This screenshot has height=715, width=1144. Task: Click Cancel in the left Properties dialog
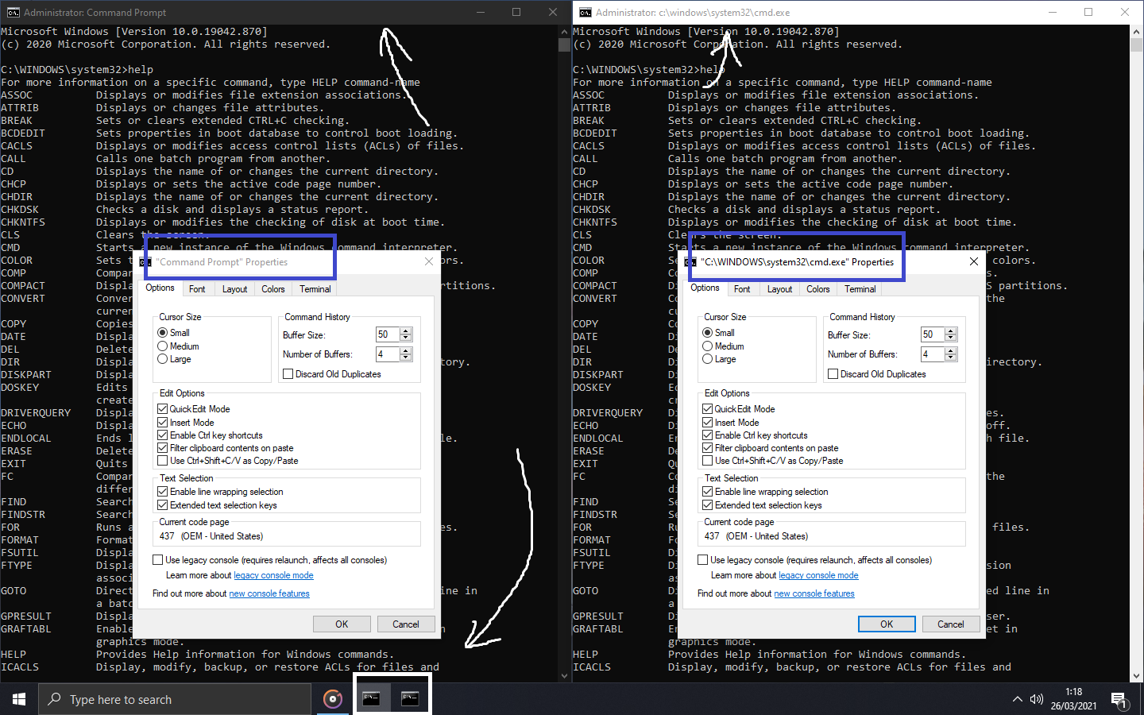pyautogui.click(x=406, y=624)
